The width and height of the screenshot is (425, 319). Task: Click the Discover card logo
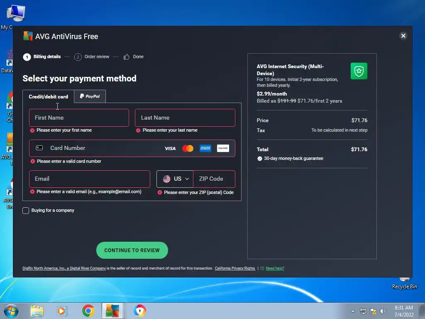click(x=223, y=148)
